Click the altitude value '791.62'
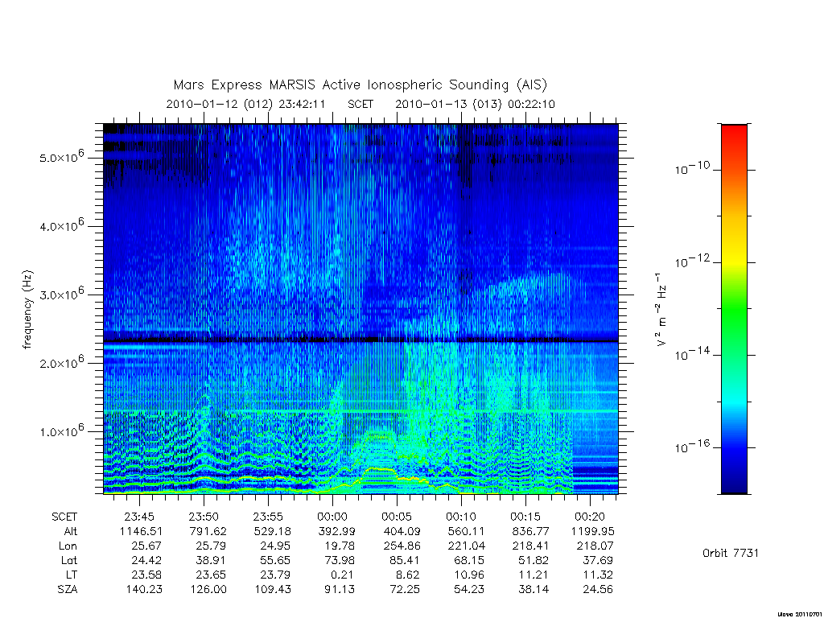Image resolution: width=824 pixels, height=618 pixels. coord(208,531)
